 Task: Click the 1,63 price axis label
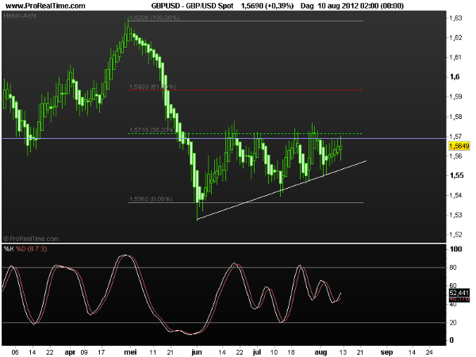pyautogui.click(x=455, y=18)
